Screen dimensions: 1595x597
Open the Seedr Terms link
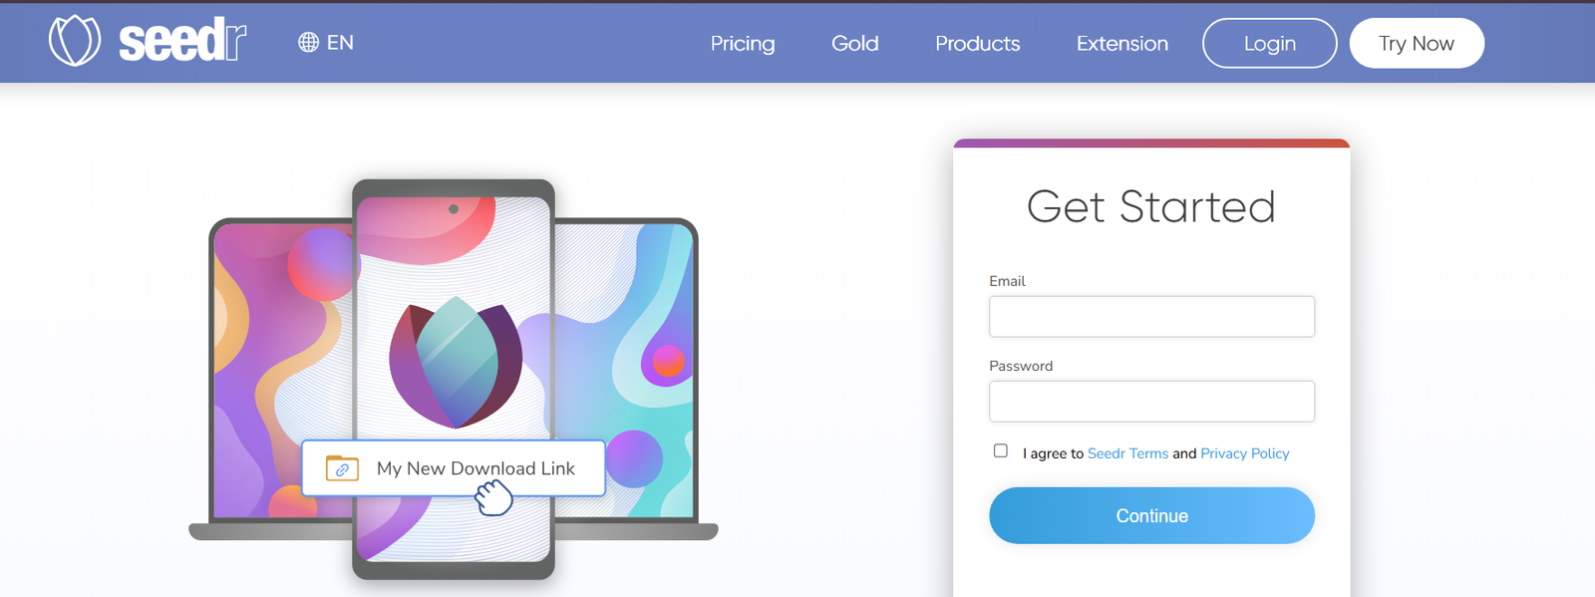point(1127,453)
